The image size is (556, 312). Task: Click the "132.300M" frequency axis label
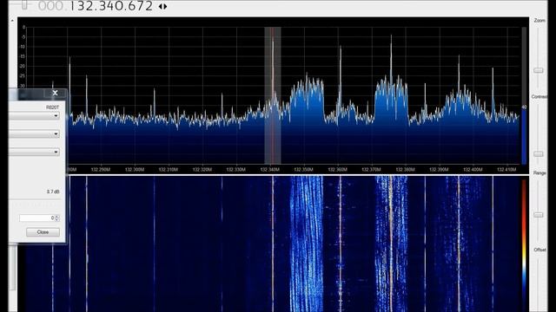point(135,170)
